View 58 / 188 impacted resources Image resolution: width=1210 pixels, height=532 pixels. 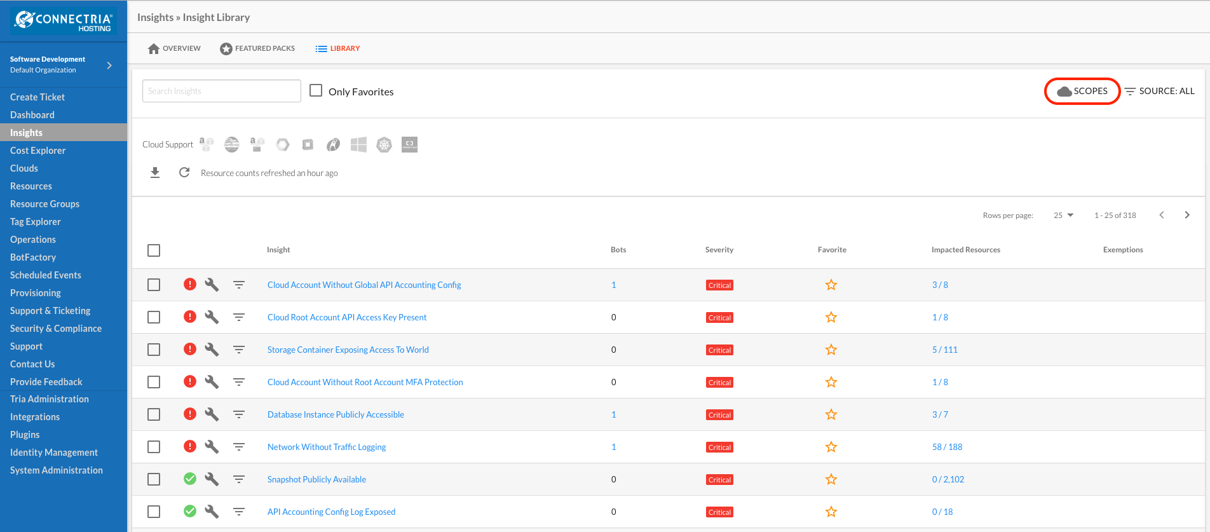pos(947,447)
